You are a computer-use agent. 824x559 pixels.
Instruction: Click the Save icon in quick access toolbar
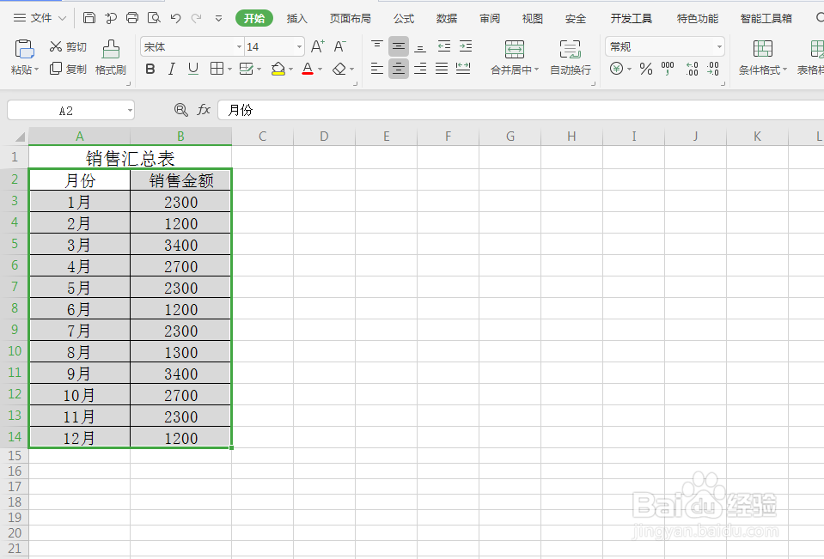[x=89, y=18]
